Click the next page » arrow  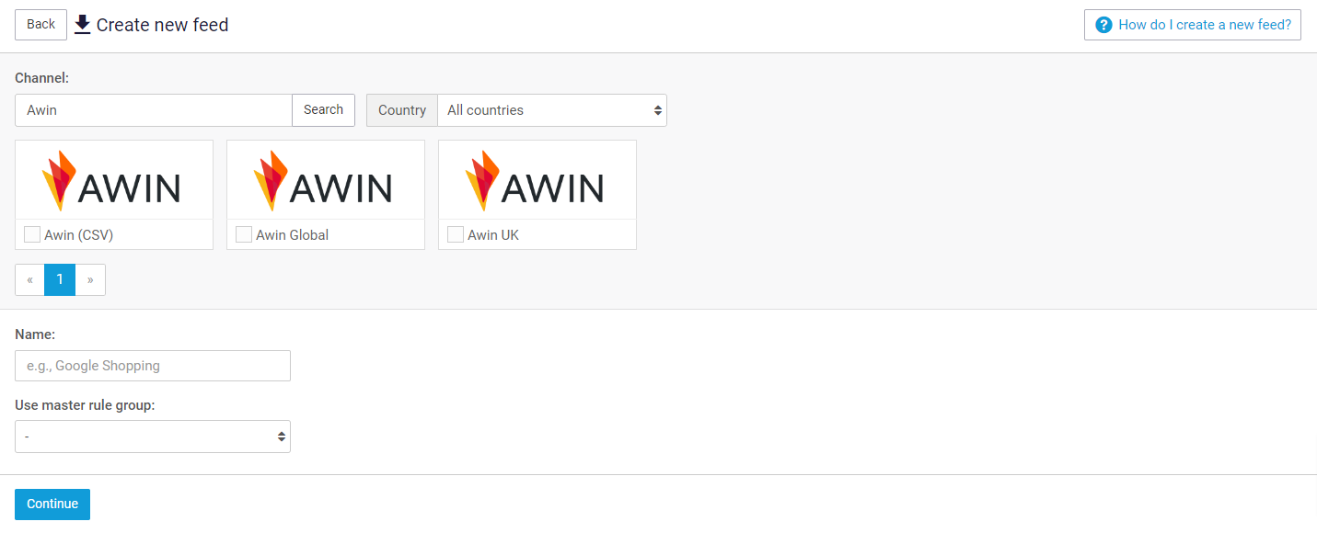point(90,279)
